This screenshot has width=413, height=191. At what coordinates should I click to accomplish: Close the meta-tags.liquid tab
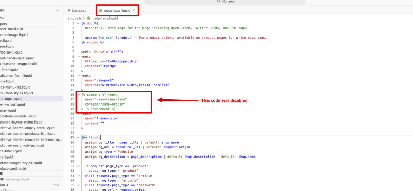[x=134, y=10]
